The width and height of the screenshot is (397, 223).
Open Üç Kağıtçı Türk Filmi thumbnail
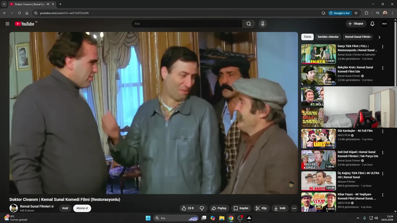[x=319, y=181]
